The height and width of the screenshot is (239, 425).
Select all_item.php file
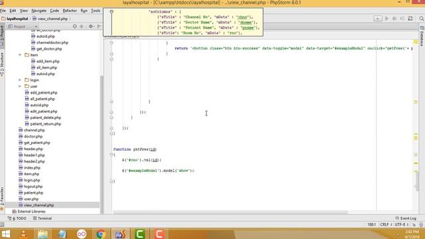(44, 68)
